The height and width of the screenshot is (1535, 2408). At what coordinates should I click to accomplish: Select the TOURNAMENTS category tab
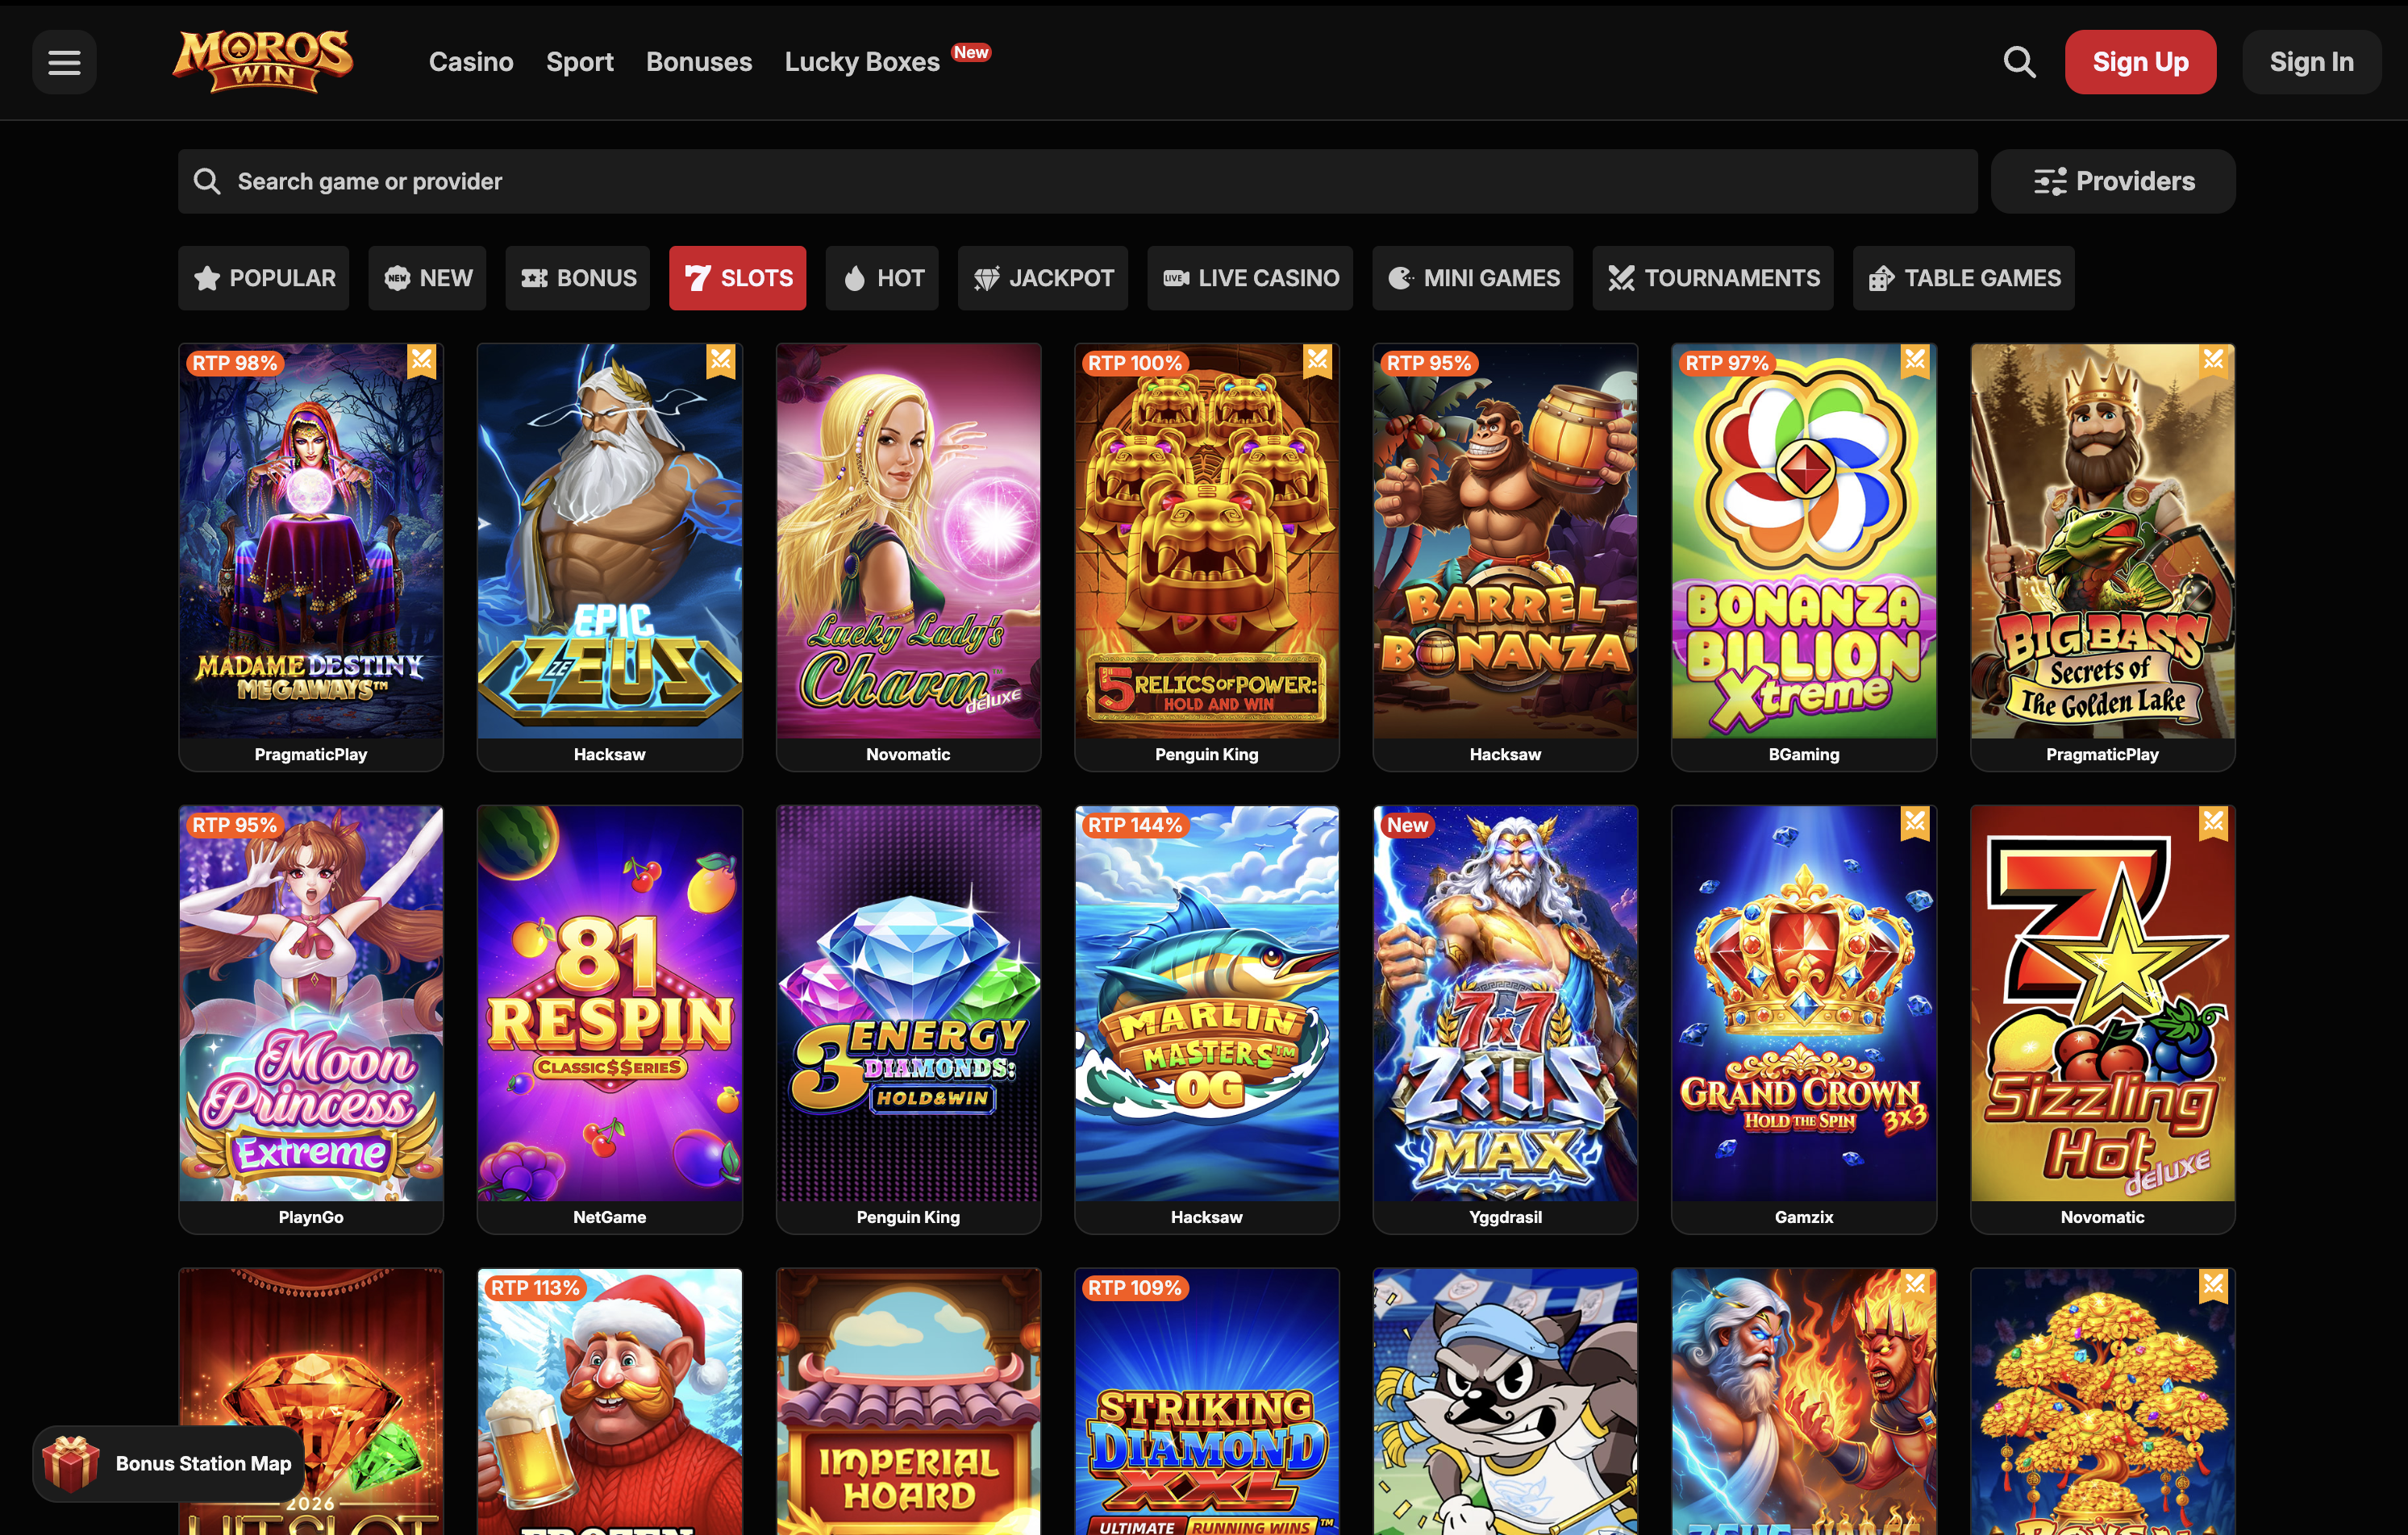(1713, 278)
